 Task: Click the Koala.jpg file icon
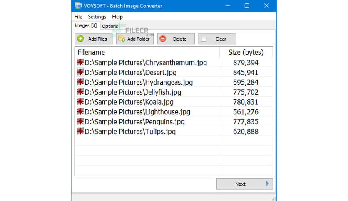80,102
